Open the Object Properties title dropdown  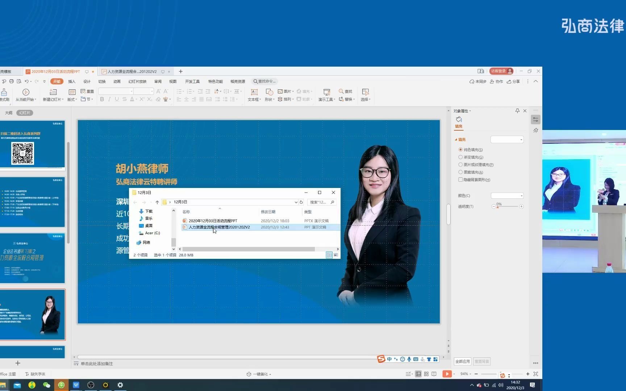tap(462, 111)
